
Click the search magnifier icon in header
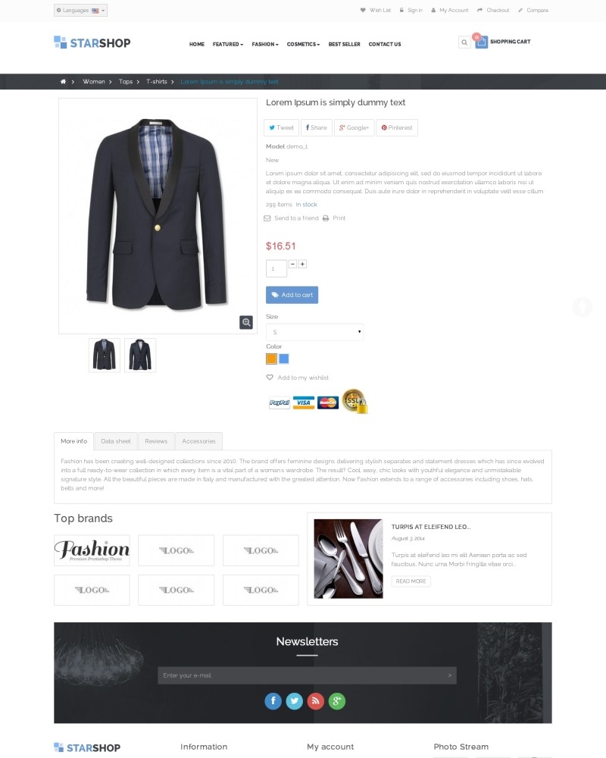pos(464,42)
